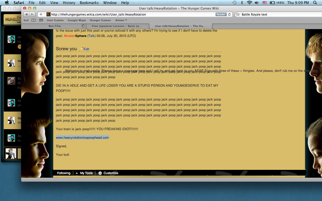
Task: Open the Wi-Fi status menu
Action: [x=250, y=3]
